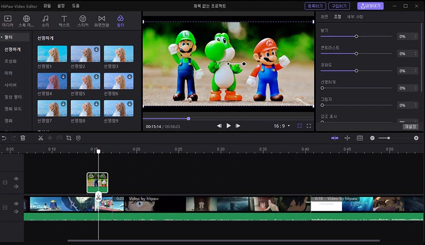
Task: Undo the last timeline action
Action: point(4,138)
